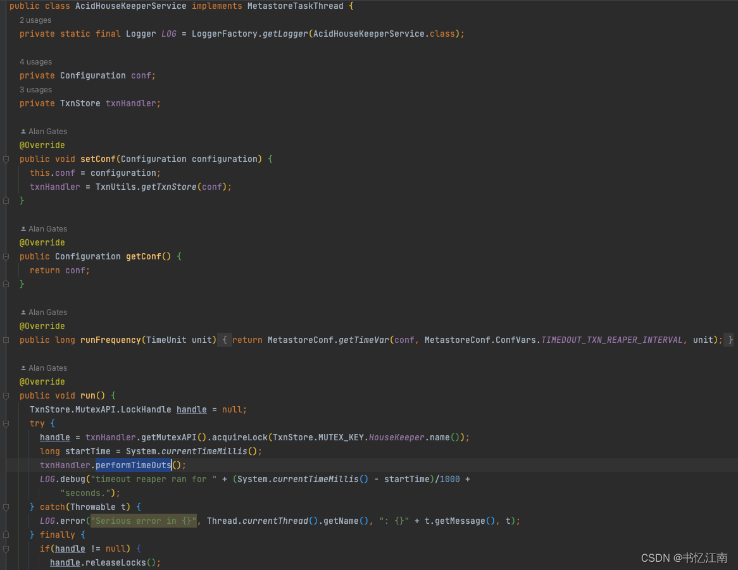Image resolution: width=738 pixels, height=570 pixels.
Task: Click underlined handle variable in LockHandle declaration
Action: pyautogui.click(x=192, y=410)
